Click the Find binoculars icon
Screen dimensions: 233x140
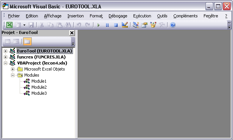[x=68, y=25]
